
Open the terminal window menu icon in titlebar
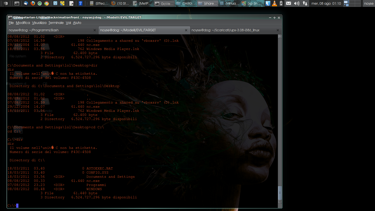click(x=10, y=17)
